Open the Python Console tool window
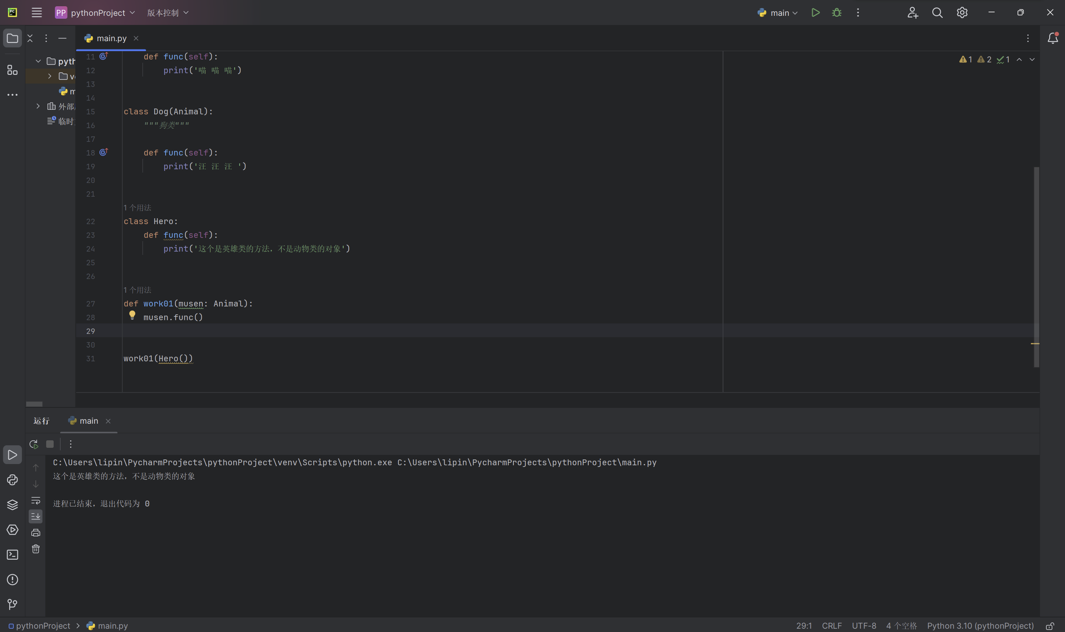This screenshot has width=1065, height=632. click(x=12, y=480)
